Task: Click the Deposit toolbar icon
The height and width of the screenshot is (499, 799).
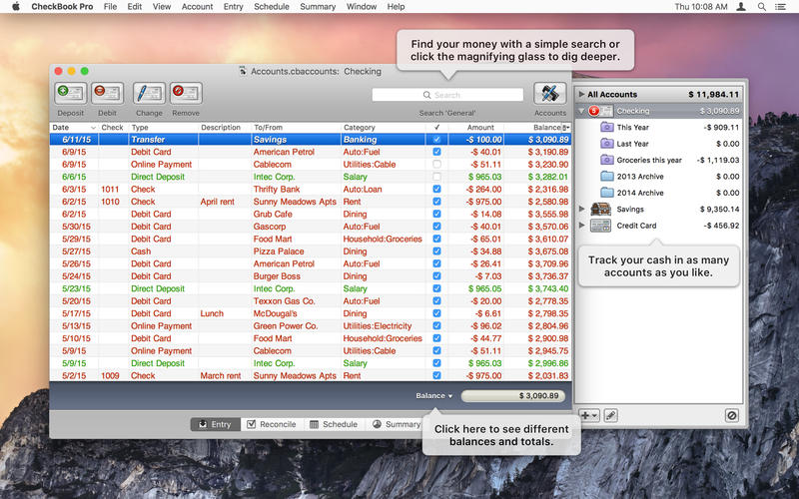Action: tap(70, 94)
